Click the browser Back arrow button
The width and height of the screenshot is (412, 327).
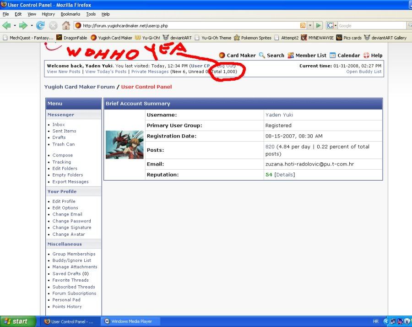click(x=7, y=26)
